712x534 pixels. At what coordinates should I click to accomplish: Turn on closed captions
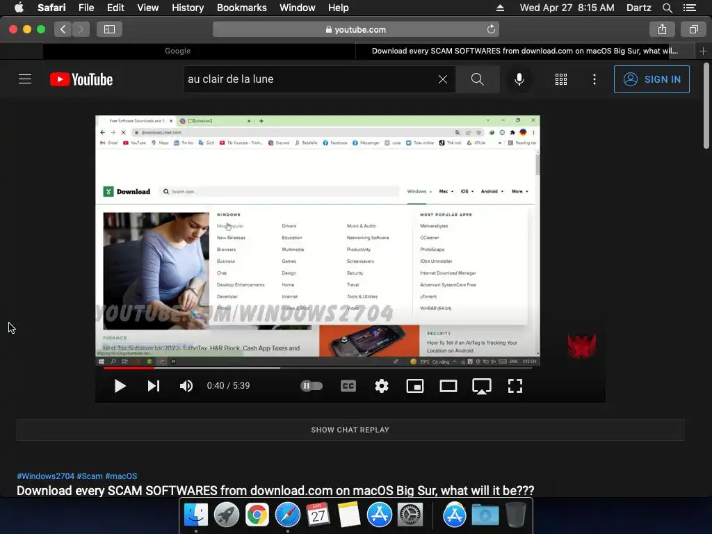(348, 386)
